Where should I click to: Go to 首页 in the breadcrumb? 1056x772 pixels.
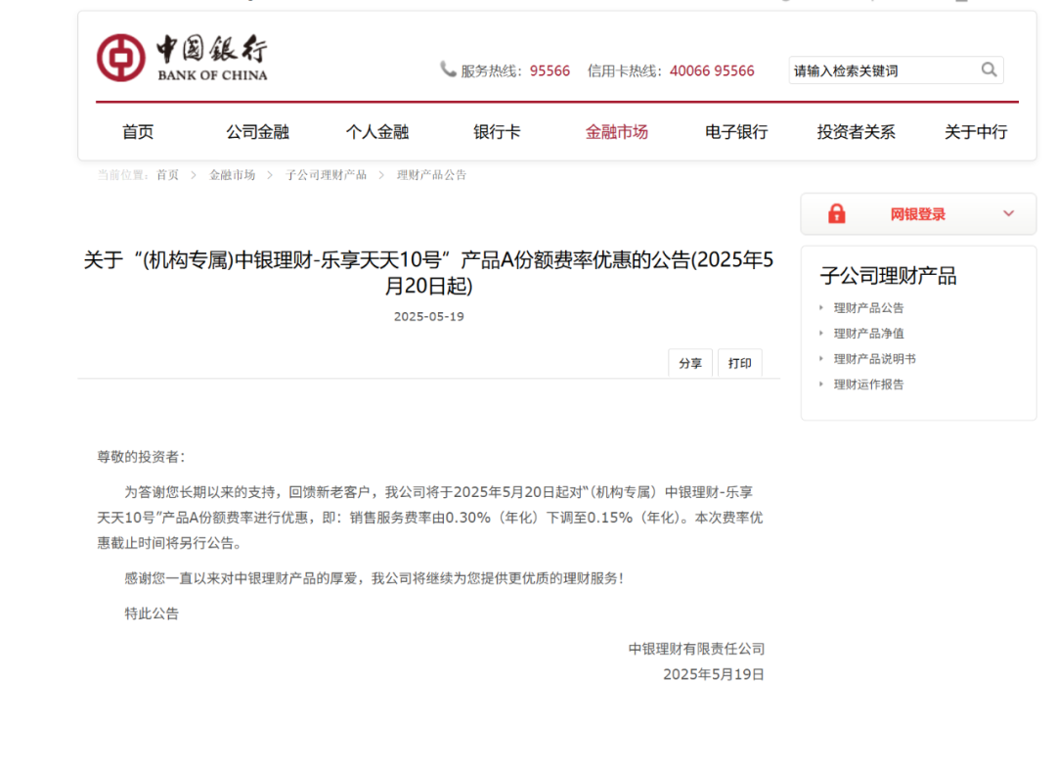[168, 175]
